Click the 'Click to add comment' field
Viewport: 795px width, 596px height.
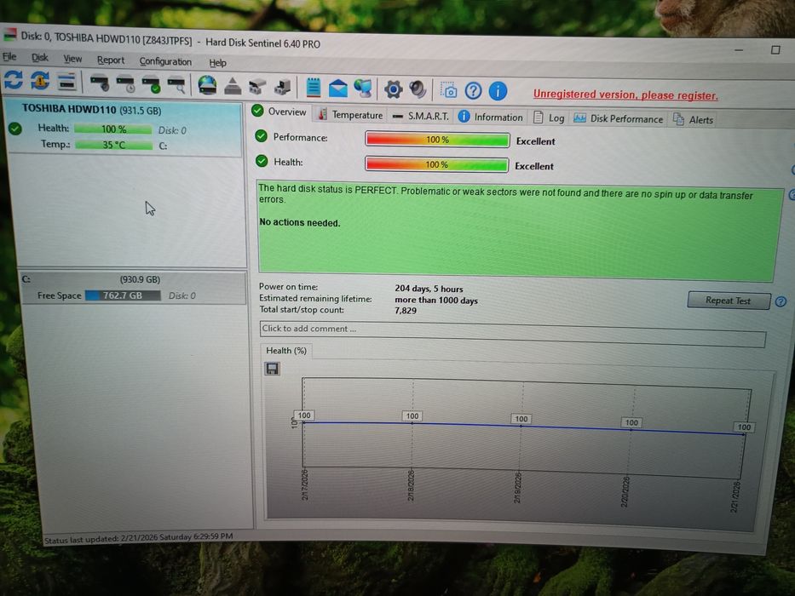513,332
